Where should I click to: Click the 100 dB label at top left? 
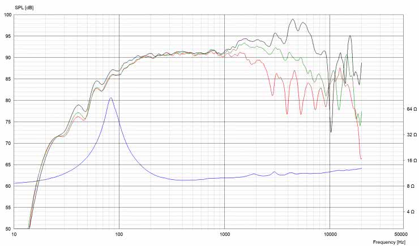click(x=6, y=15)
